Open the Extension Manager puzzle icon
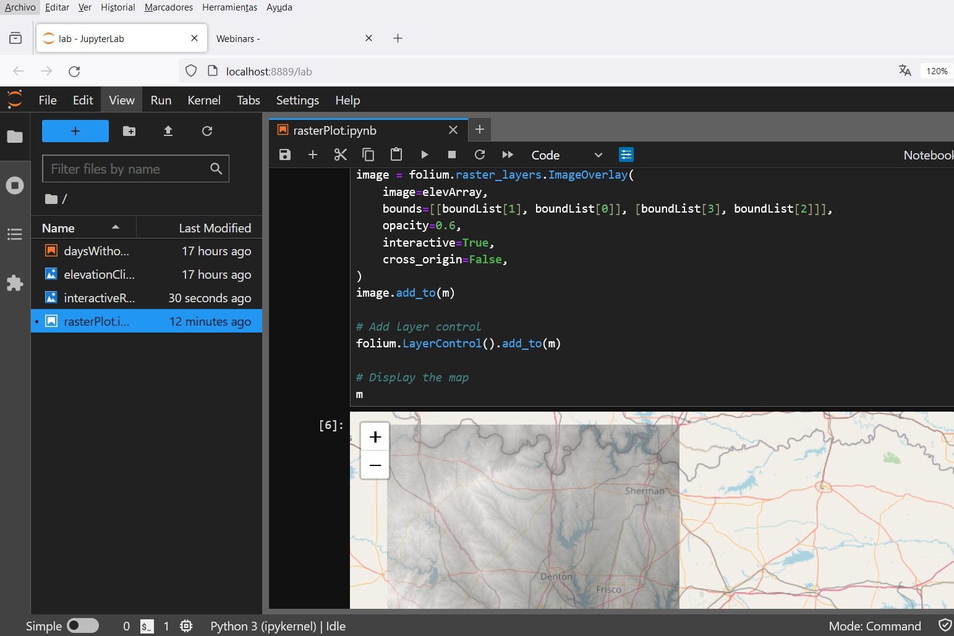 (15, 283)
